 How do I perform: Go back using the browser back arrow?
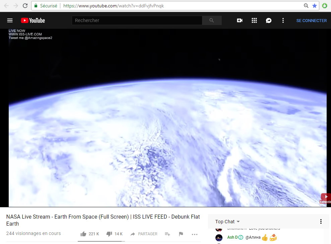pos(6,6)
